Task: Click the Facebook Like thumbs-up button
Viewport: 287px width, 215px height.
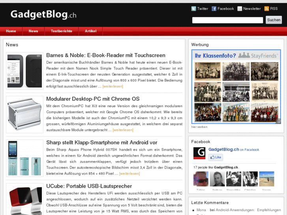Action: click(216, 157)
